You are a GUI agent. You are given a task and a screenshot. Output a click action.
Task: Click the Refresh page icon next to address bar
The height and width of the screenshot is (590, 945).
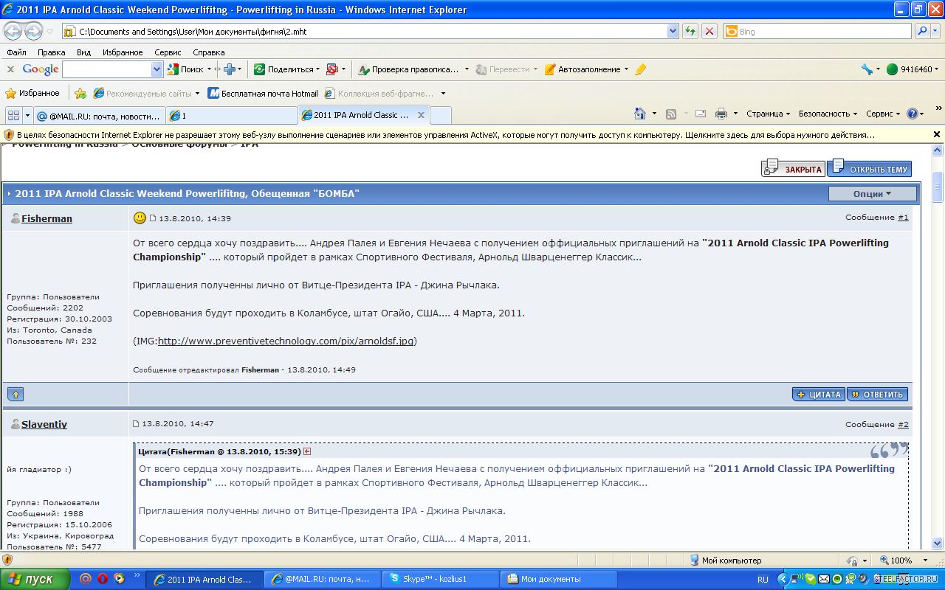click(690, 31)
